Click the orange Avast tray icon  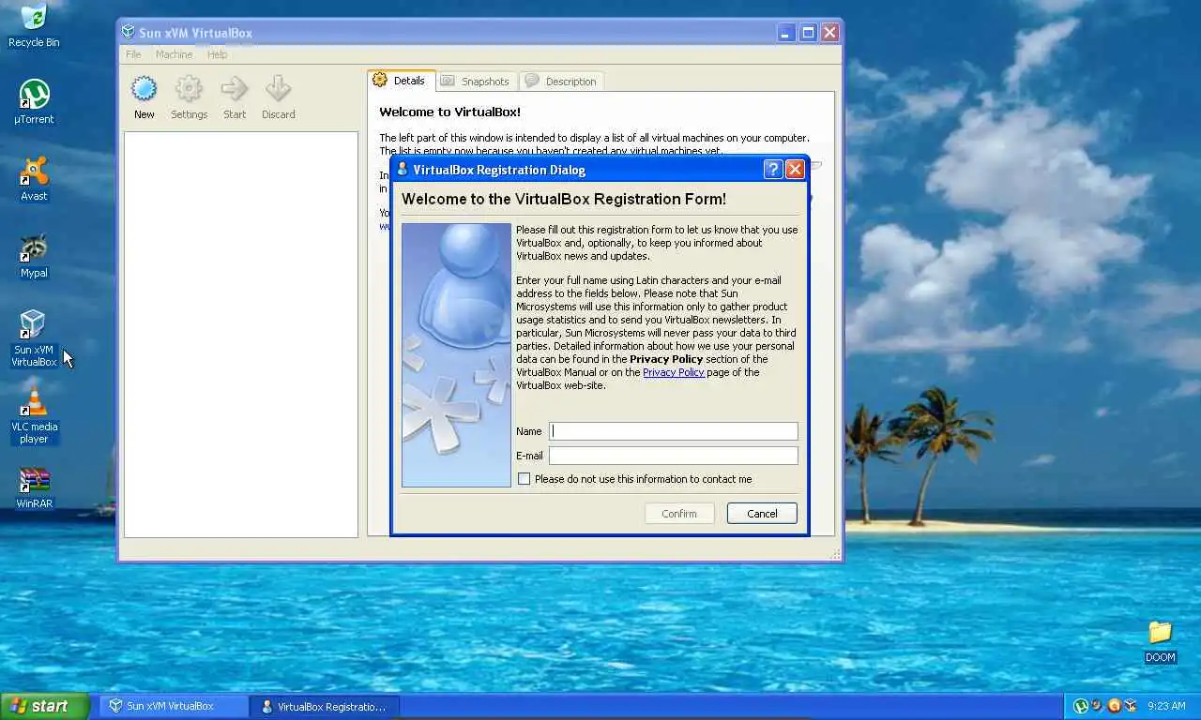click(x=1114, y=706)
